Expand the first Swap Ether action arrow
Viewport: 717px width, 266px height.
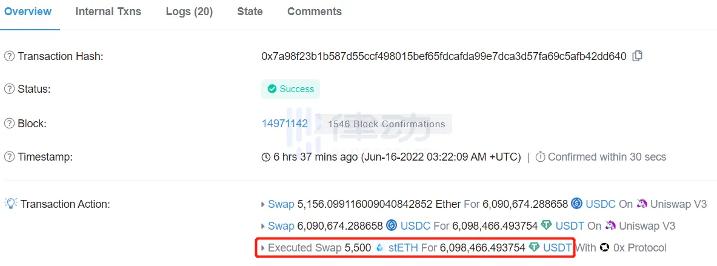coord(263,204)
